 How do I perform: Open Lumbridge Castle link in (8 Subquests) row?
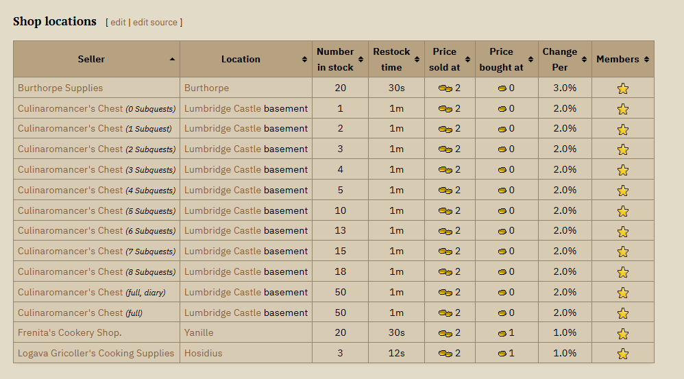pyautogui.click(x=223, y=271)
